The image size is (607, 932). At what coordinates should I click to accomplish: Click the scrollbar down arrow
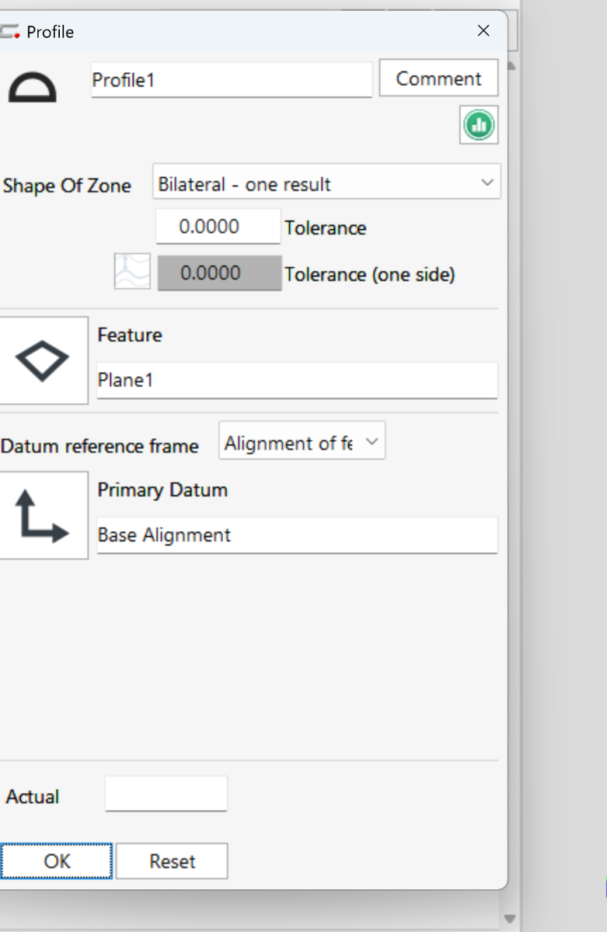click(510, 919)
